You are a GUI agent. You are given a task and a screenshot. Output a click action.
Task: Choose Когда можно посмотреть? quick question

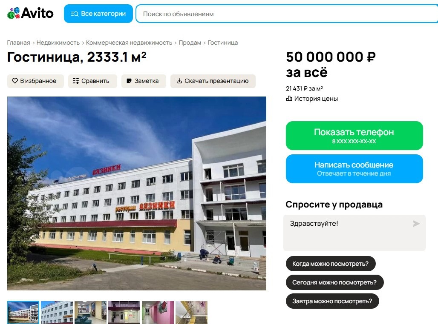(331, 264)
